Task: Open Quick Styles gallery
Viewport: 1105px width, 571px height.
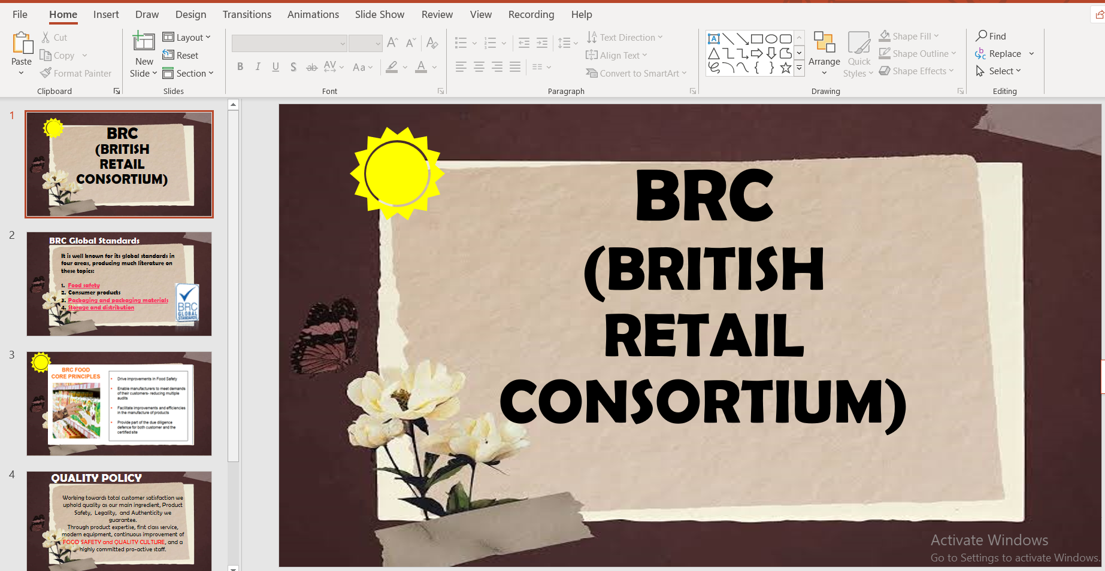Action: [x=859, y=54]
